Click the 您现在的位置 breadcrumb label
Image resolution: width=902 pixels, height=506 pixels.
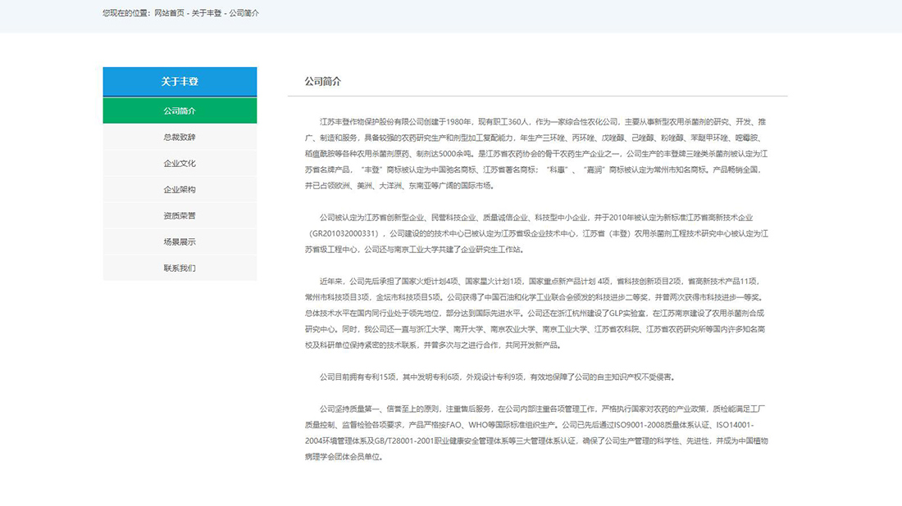point(126,12)
